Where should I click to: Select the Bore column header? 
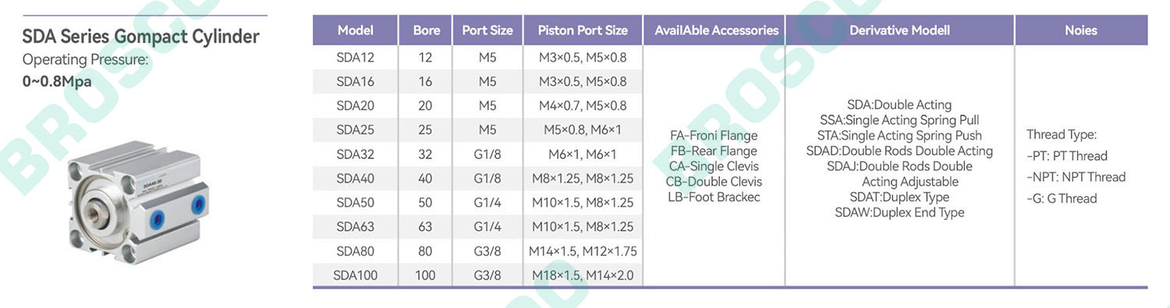coord(426,30)
